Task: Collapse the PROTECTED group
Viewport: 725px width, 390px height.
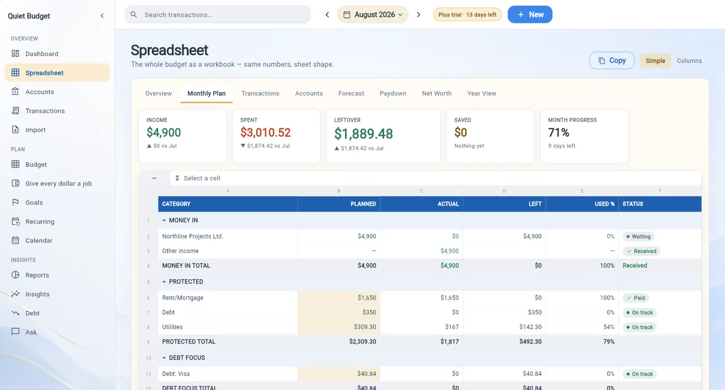Action: pyautogui.click(x=164, y=281)
